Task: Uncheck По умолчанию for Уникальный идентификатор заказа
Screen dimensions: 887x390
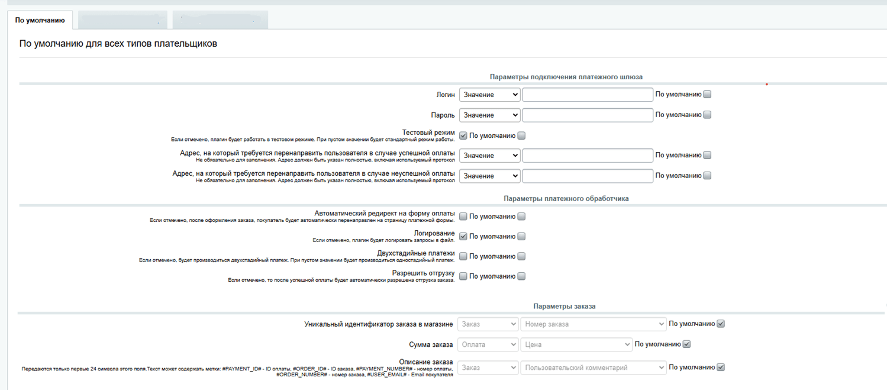Action: click(720, 324)
